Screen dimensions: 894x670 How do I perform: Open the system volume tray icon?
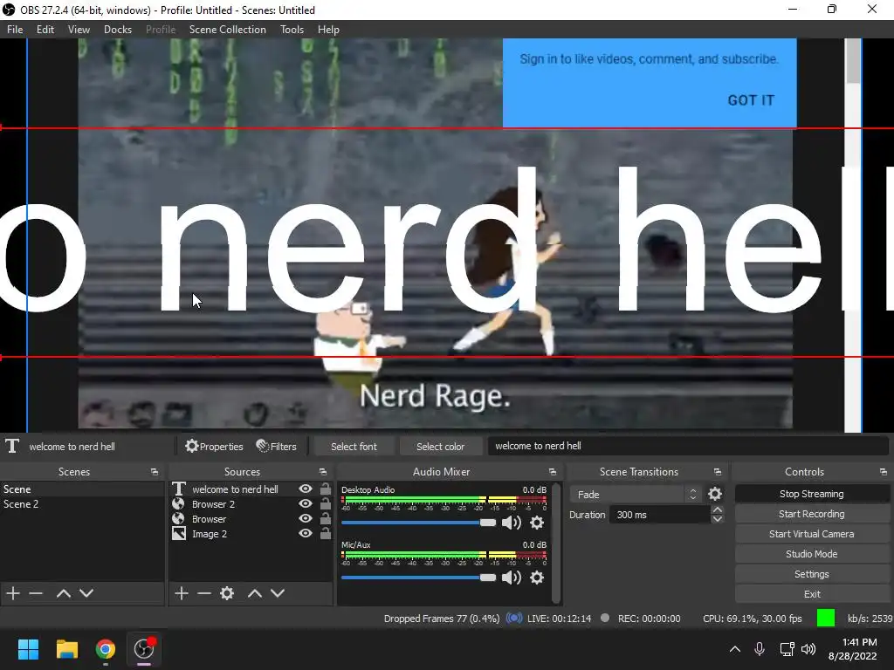(808, 649)
